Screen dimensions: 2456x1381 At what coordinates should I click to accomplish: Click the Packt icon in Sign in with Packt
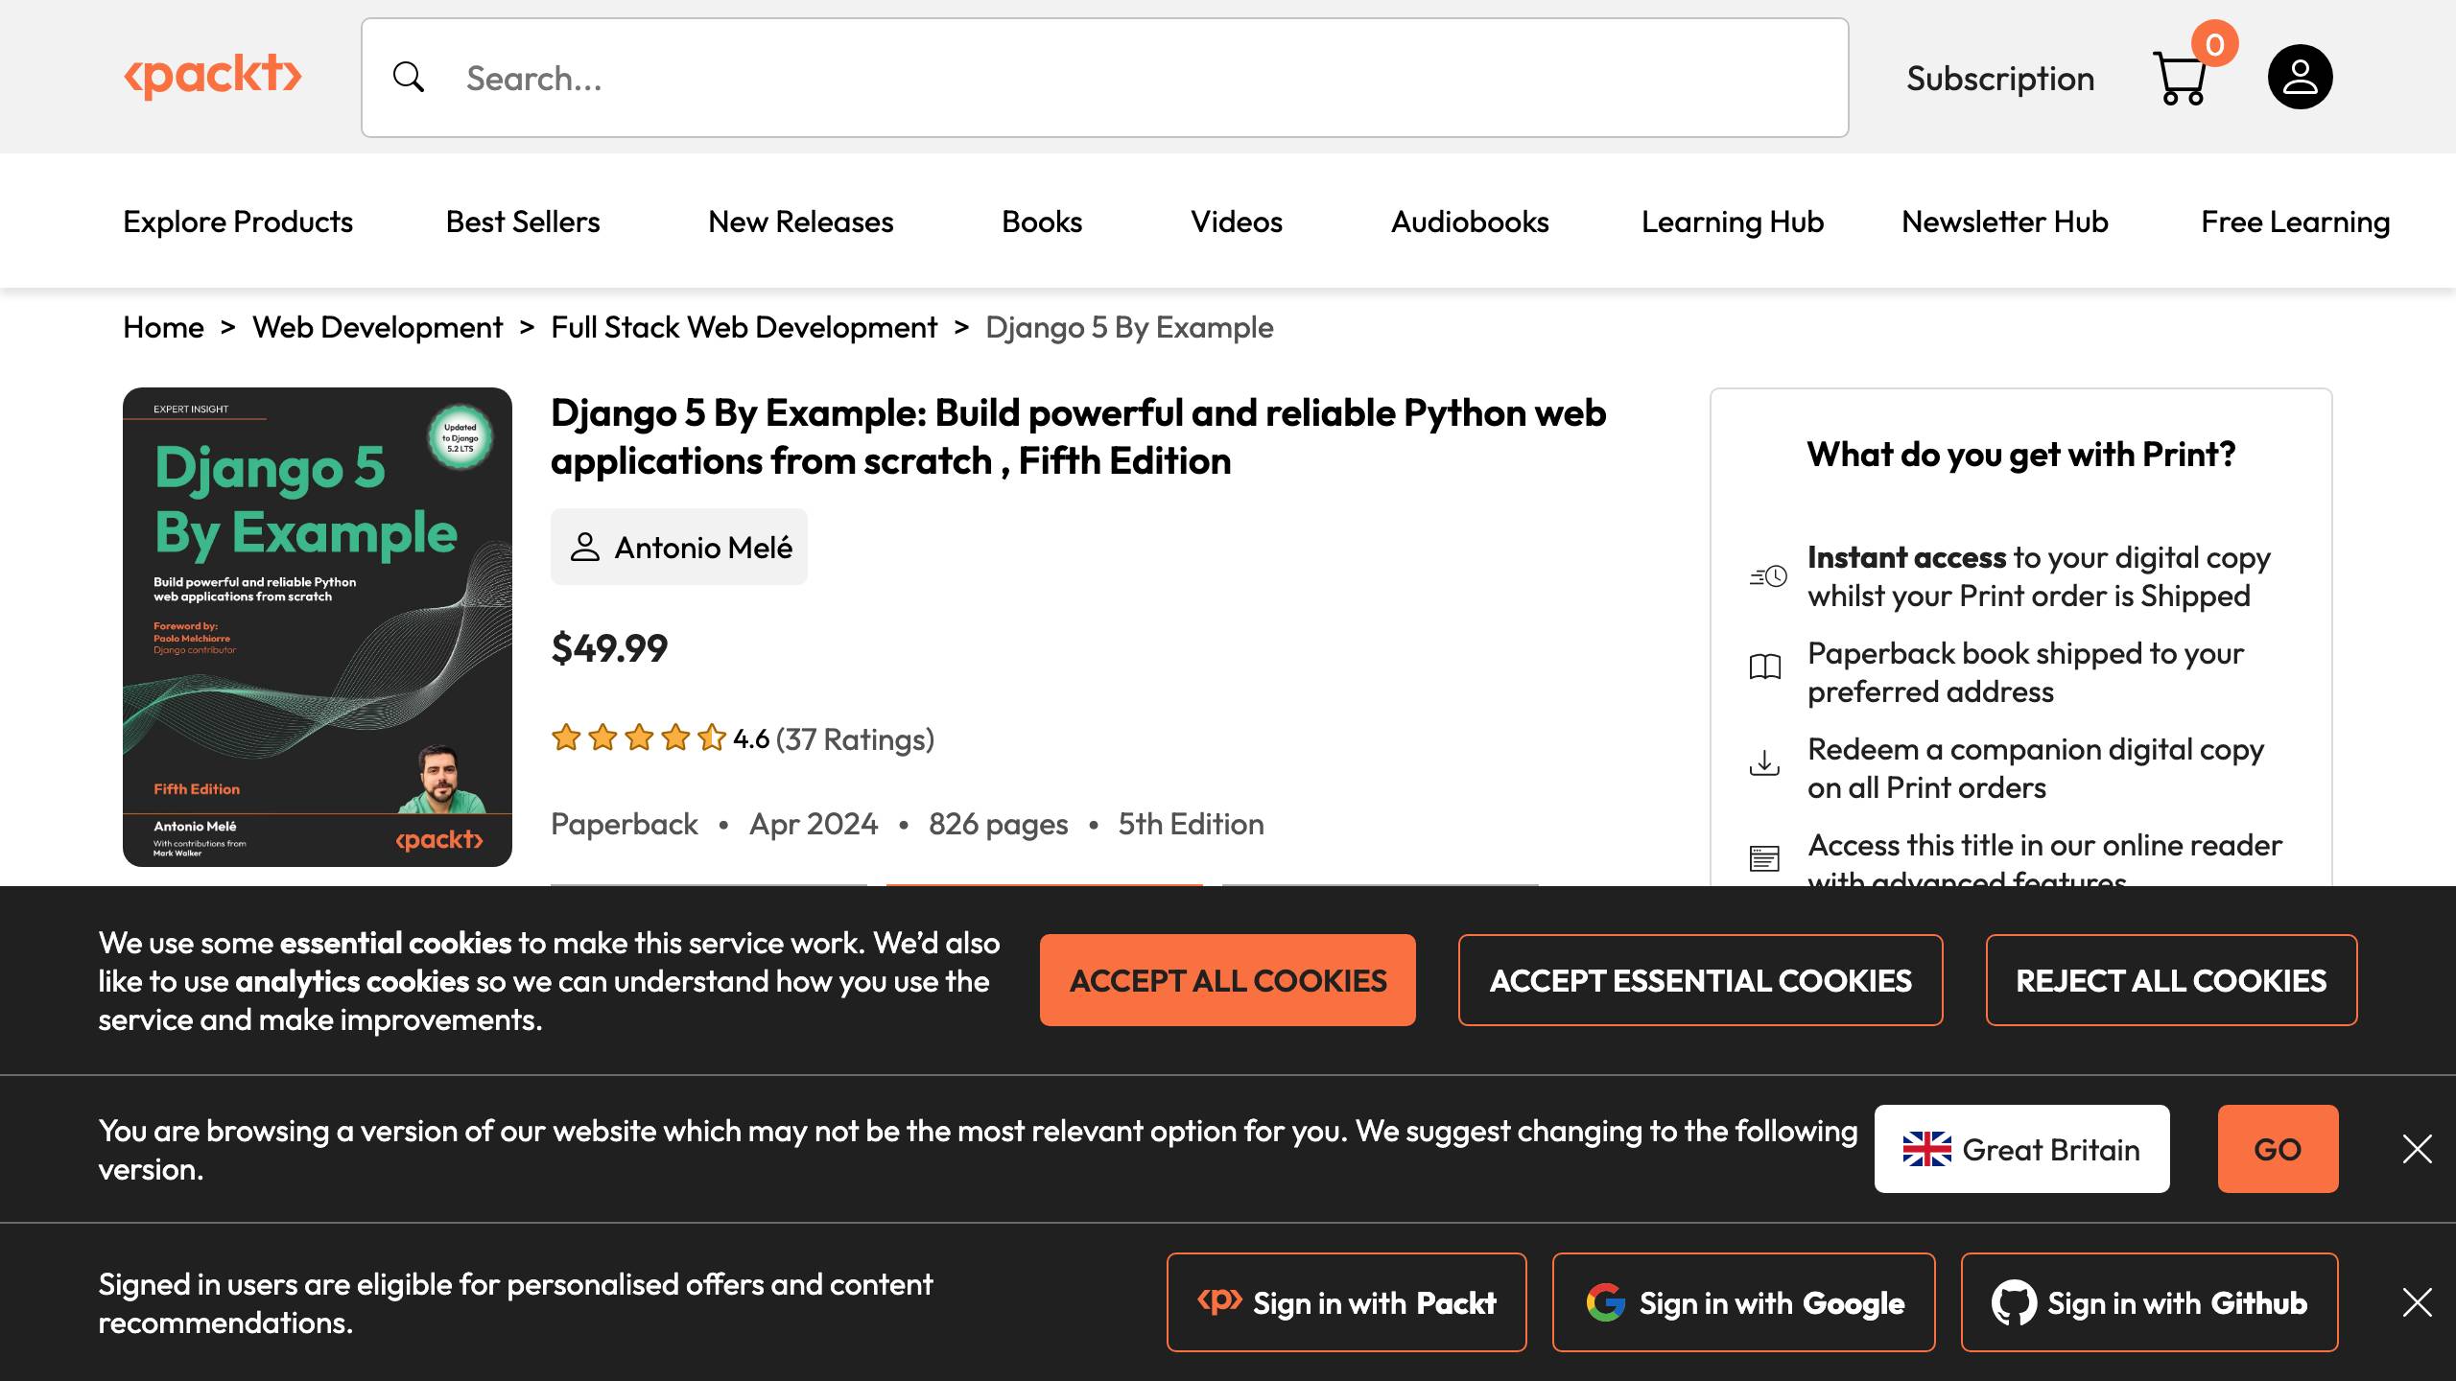(x=1220, y=1301)
